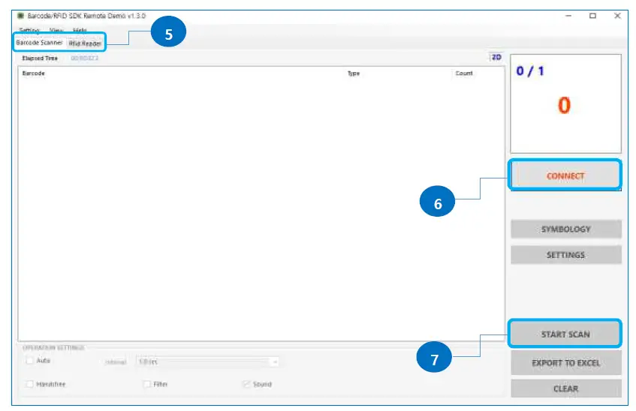The height and width of the screenshot is (411, 636).
Task: Enable the Auto checkbox
Action: (x=29, y=360)
